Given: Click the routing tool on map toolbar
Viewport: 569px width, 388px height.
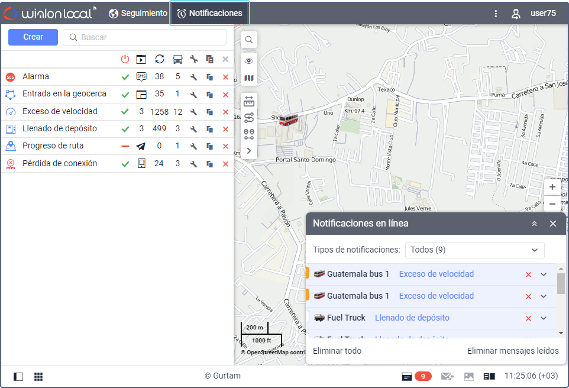Looking at the screenshot, I should pyautogui.click(x=249, y=118).
